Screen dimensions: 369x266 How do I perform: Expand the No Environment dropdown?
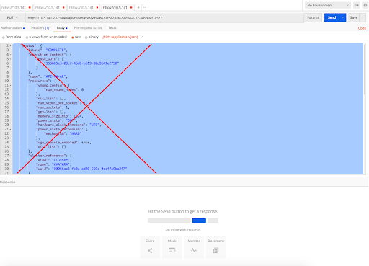coord(328,5)
